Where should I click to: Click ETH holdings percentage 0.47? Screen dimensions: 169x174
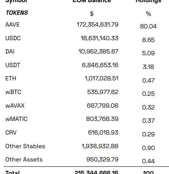click(149, 80)
